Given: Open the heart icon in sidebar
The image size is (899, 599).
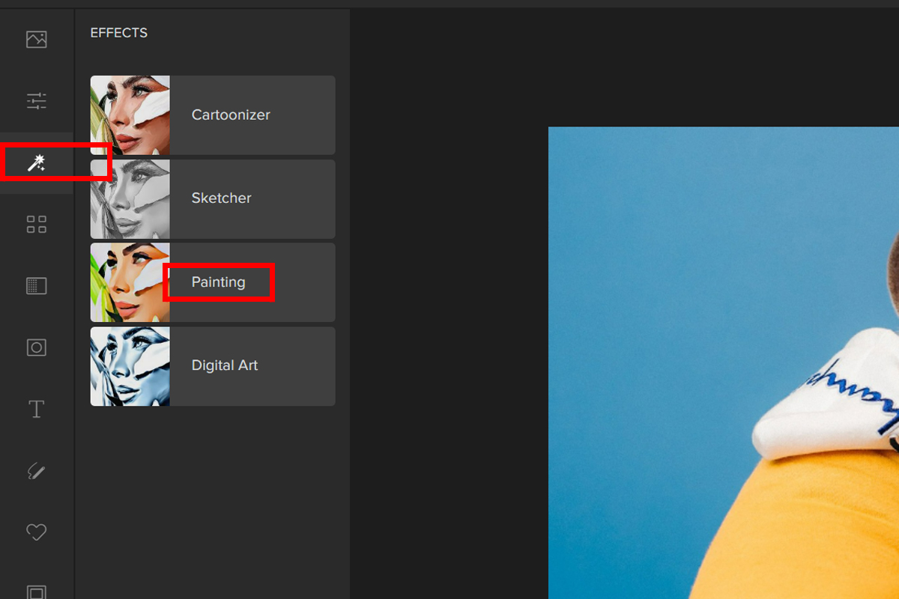Looking at the screenshot, I should (36, 532).
